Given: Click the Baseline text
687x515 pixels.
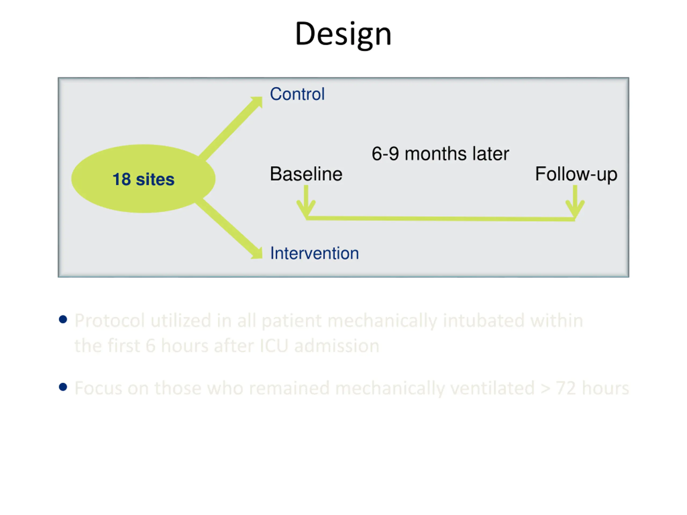Looking at the screenshot, I should pyautogui.click(x=306, y=174).
